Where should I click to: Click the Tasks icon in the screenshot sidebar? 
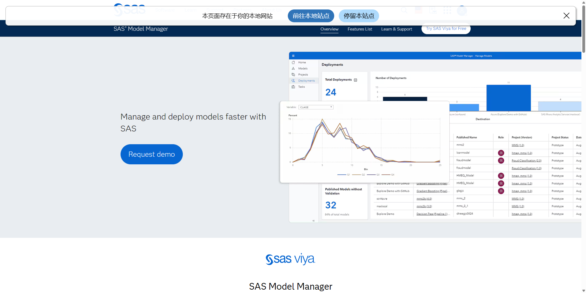pyautogui.click(x=293, y=87)
